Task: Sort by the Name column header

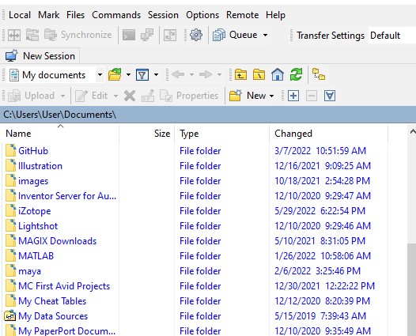Action: pos(60,134)
